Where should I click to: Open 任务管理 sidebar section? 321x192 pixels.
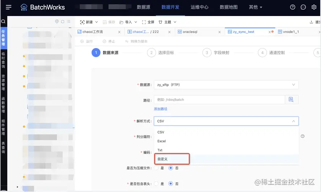click(3, 38)
